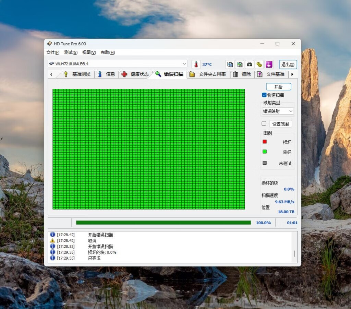The image size is (351, 309).
Task: Enable the 设置范围 checkbox
Action: pyautogui.click(x=264, y=123)
